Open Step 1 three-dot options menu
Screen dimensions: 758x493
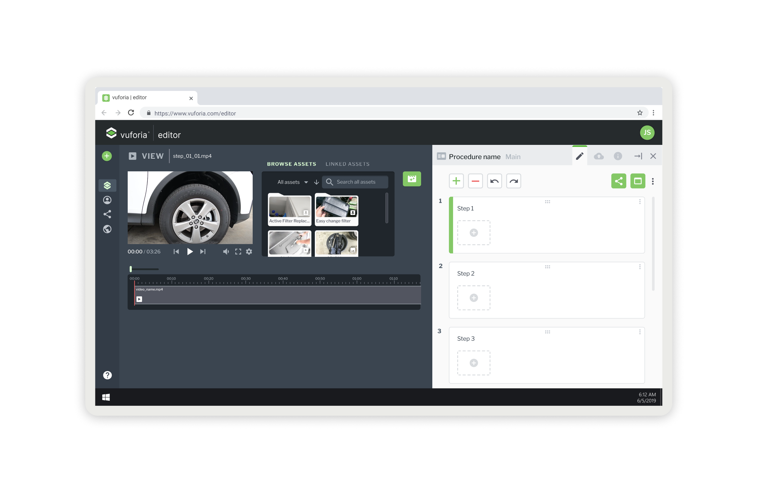(x=640, y=202)
